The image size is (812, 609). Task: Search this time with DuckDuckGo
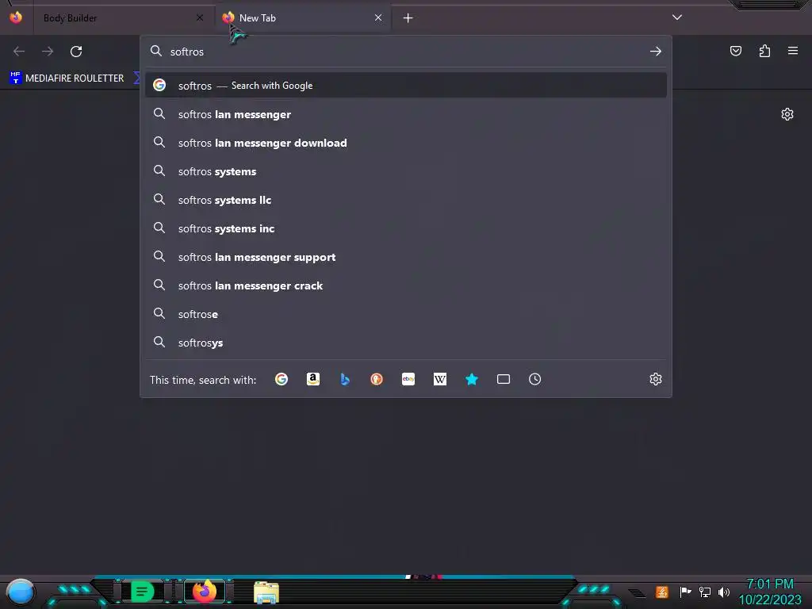coord(377,379)
